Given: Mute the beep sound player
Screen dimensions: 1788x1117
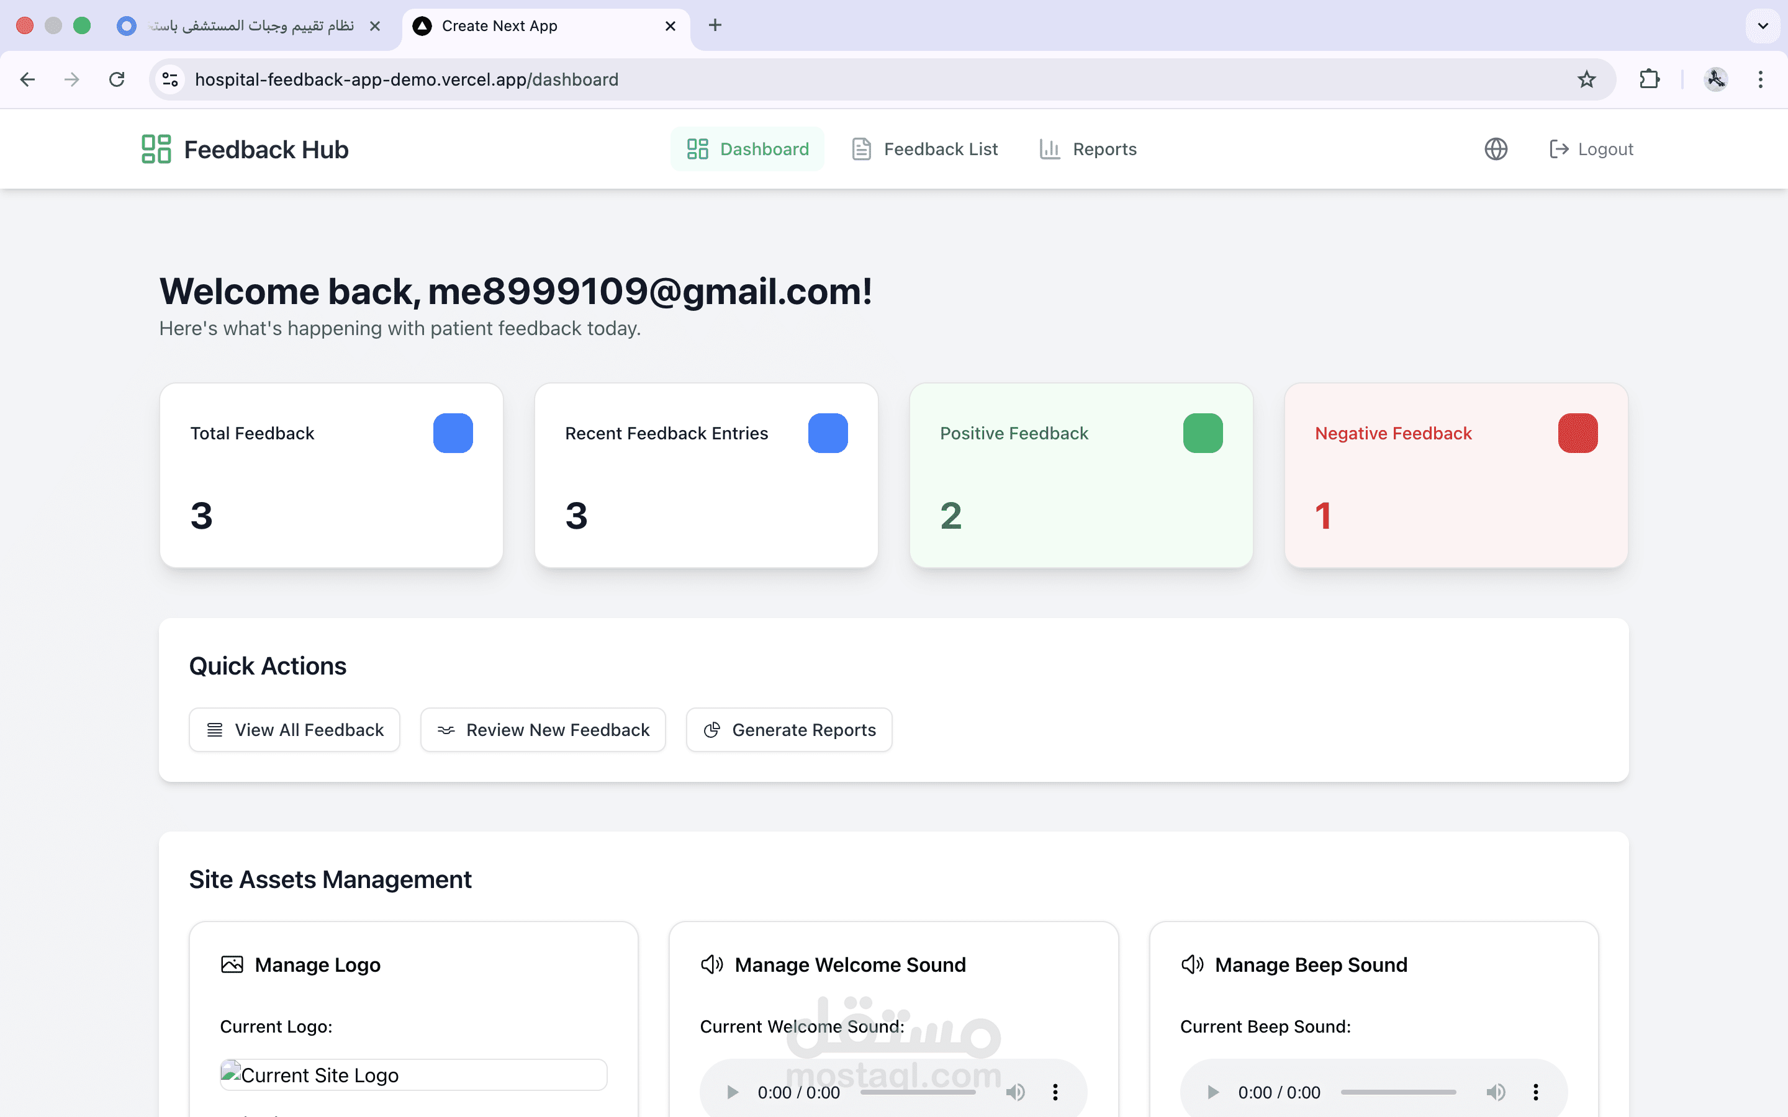Looking at the screenshot, I should pos(1496,1092).
